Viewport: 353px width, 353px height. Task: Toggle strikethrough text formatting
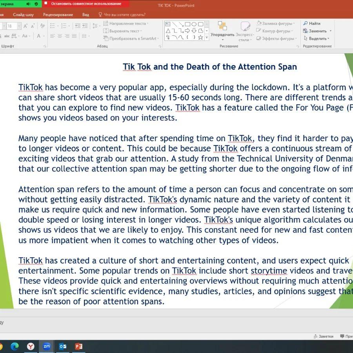(7, 36)
